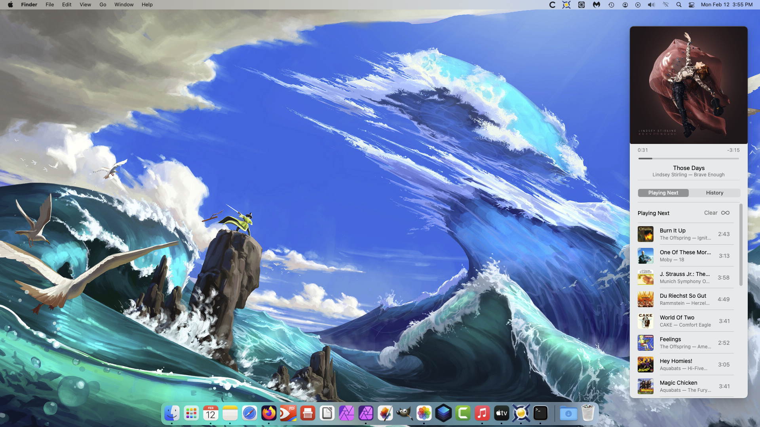Screen dimensions: 760x427
Task: Click the Spotlight search icon
Action: tap(679, 5)
